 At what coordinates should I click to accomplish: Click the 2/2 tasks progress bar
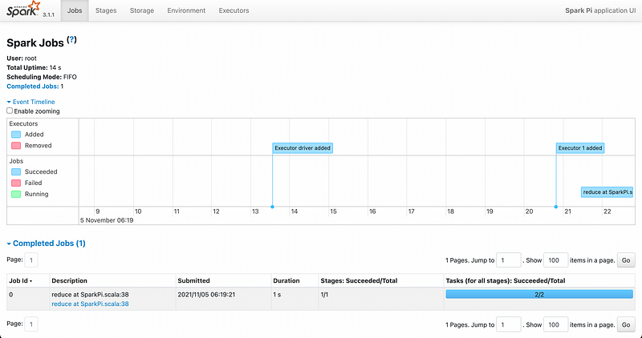click(x=538, y=295)
